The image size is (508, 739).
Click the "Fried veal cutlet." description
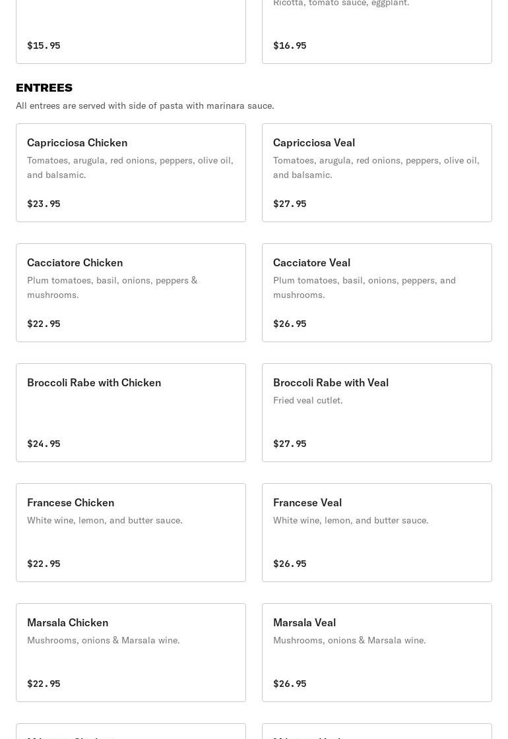(308, 400)
